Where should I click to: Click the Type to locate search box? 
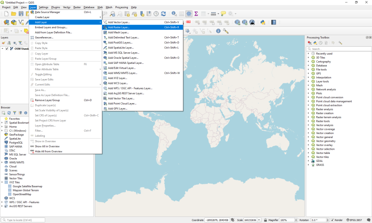[23, 220]
